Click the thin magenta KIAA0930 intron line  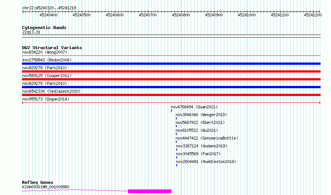click(x=75, y=190)
